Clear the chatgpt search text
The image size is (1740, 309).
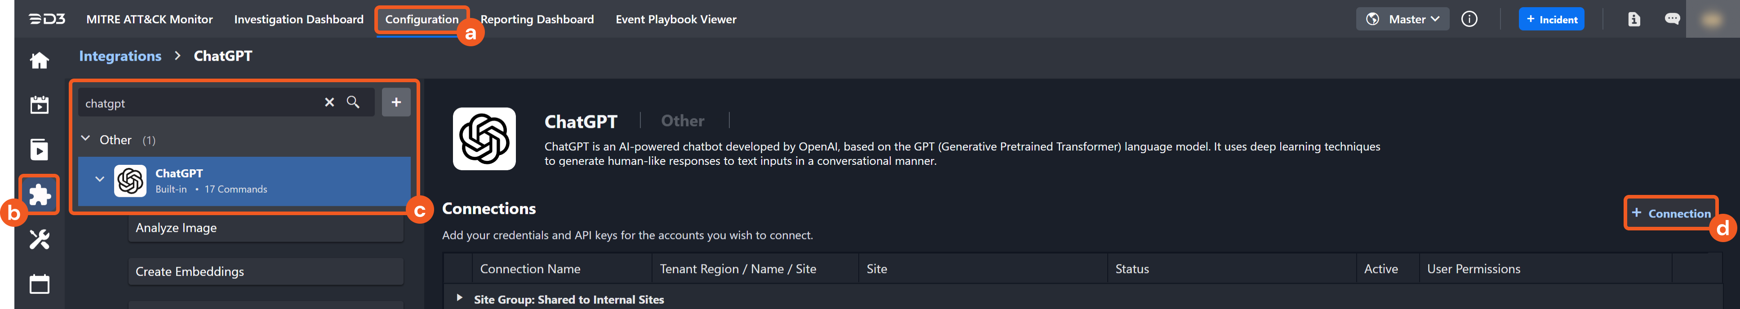tap(329, 102)
